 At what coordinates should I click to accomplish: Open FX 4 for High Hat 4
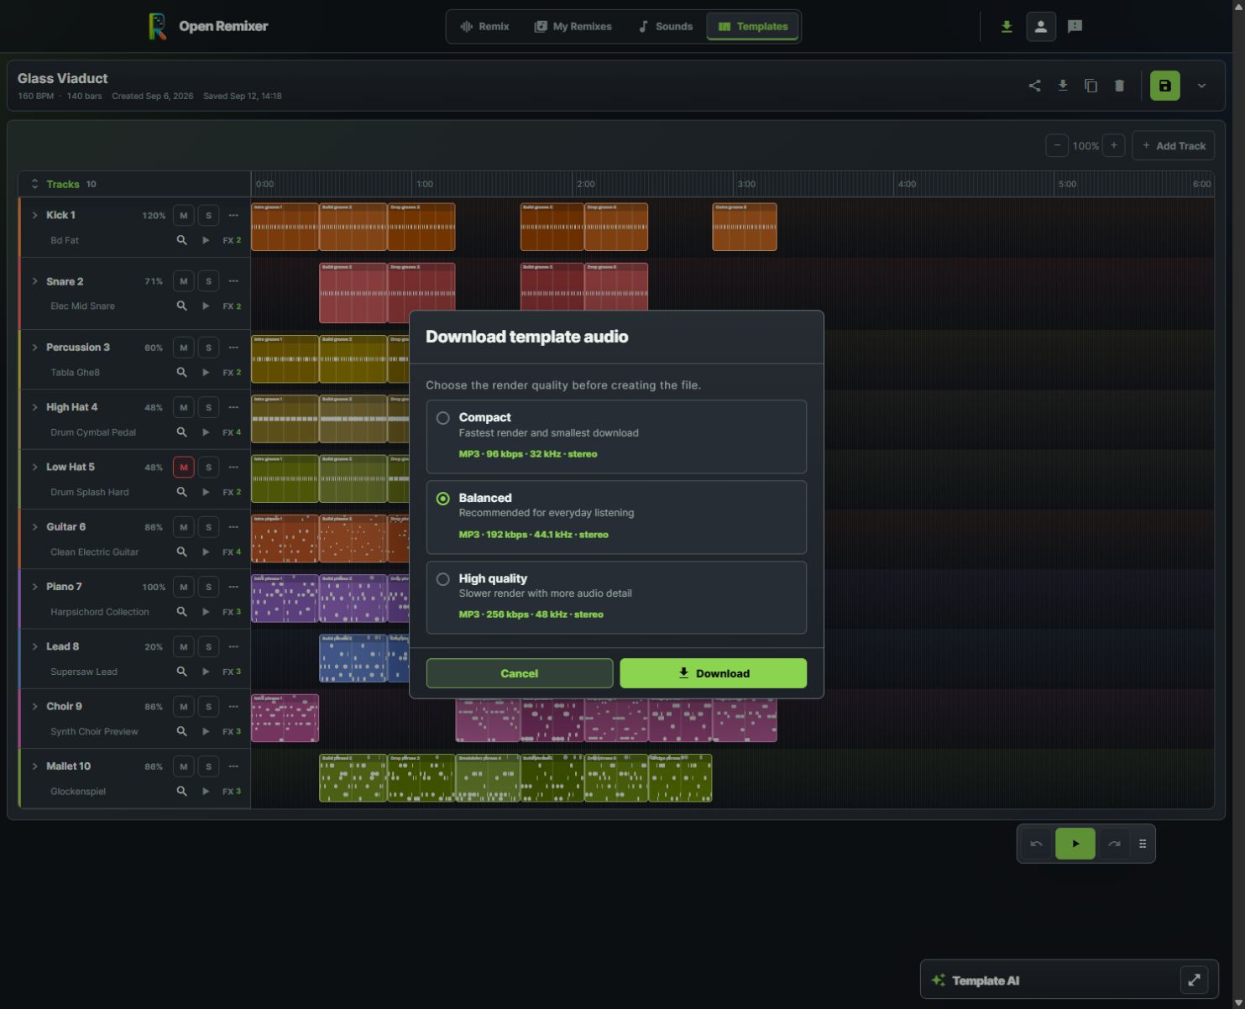(232, 432)
